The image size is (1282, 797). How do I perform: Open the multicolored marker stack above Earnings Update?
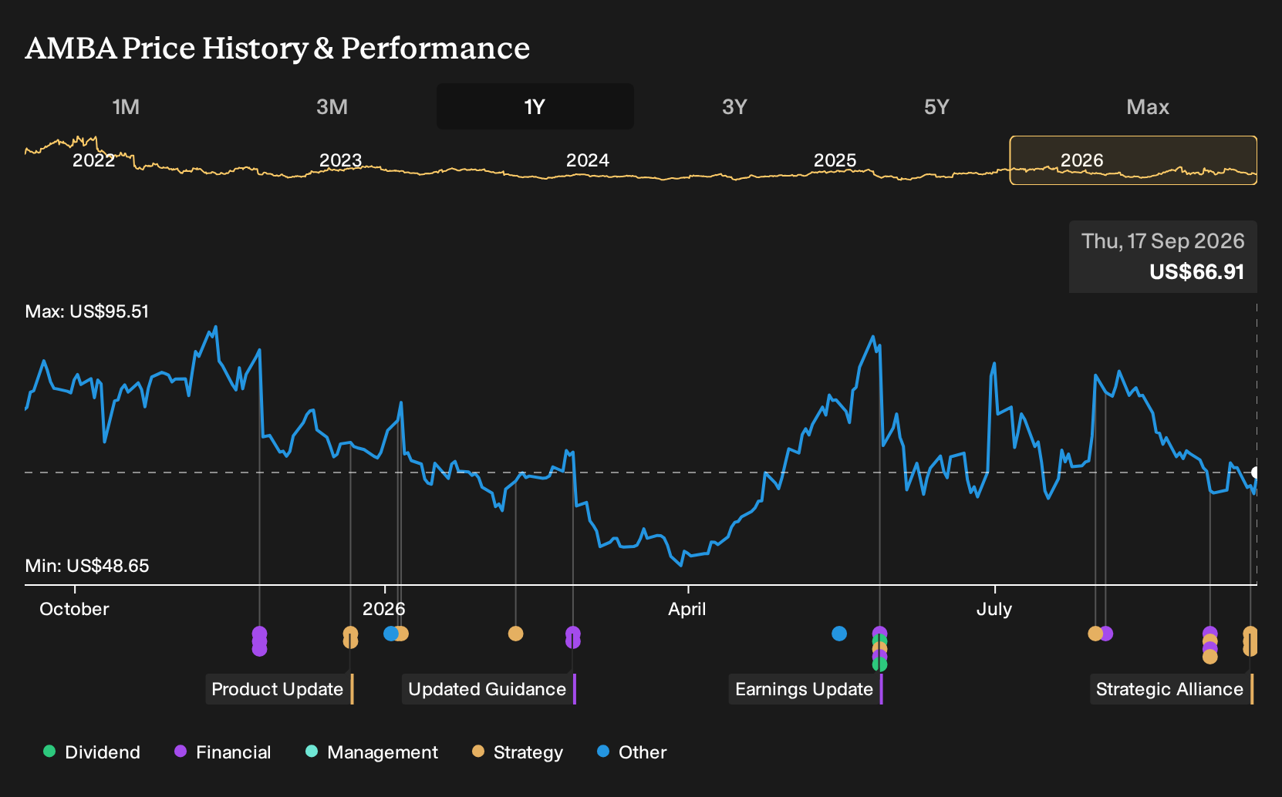879,649
